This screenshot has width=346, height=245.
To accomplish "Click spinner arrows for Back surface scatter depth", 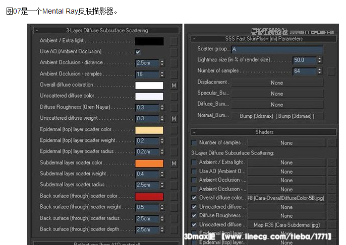I will (162, 229).
